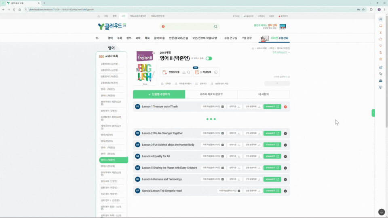388x218 pixels.
Task: Click the magnifier icon in the search bar
Action: pos(215,27)
